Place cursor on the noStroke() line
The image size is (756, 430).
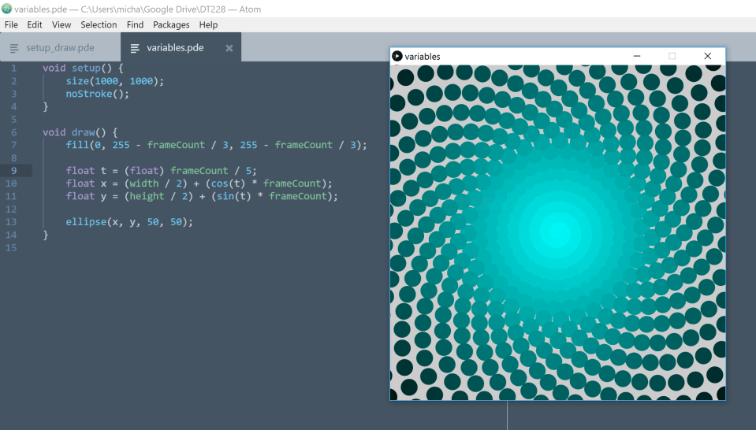point(97,94)
